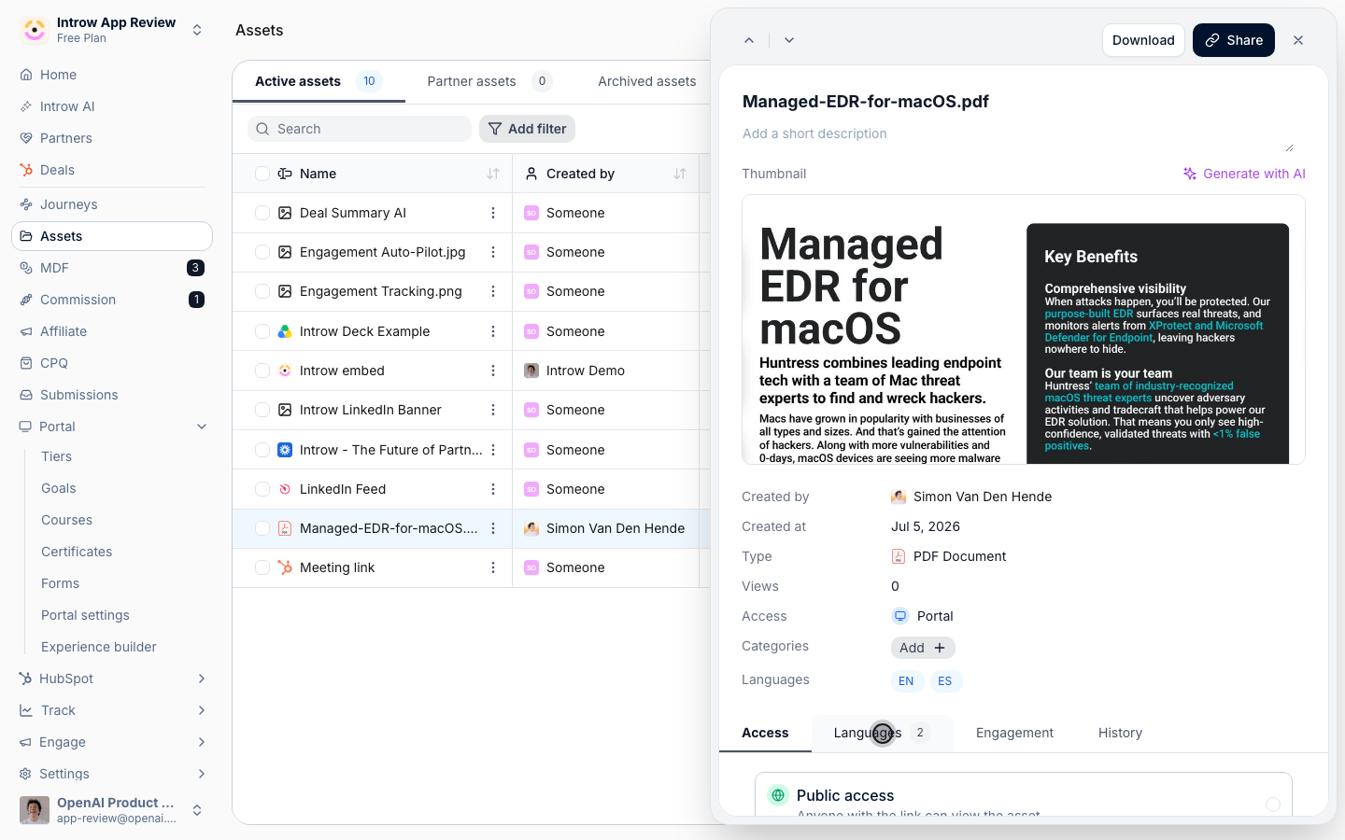
Task: Click the Search assets field
Action: click(360, 129)
